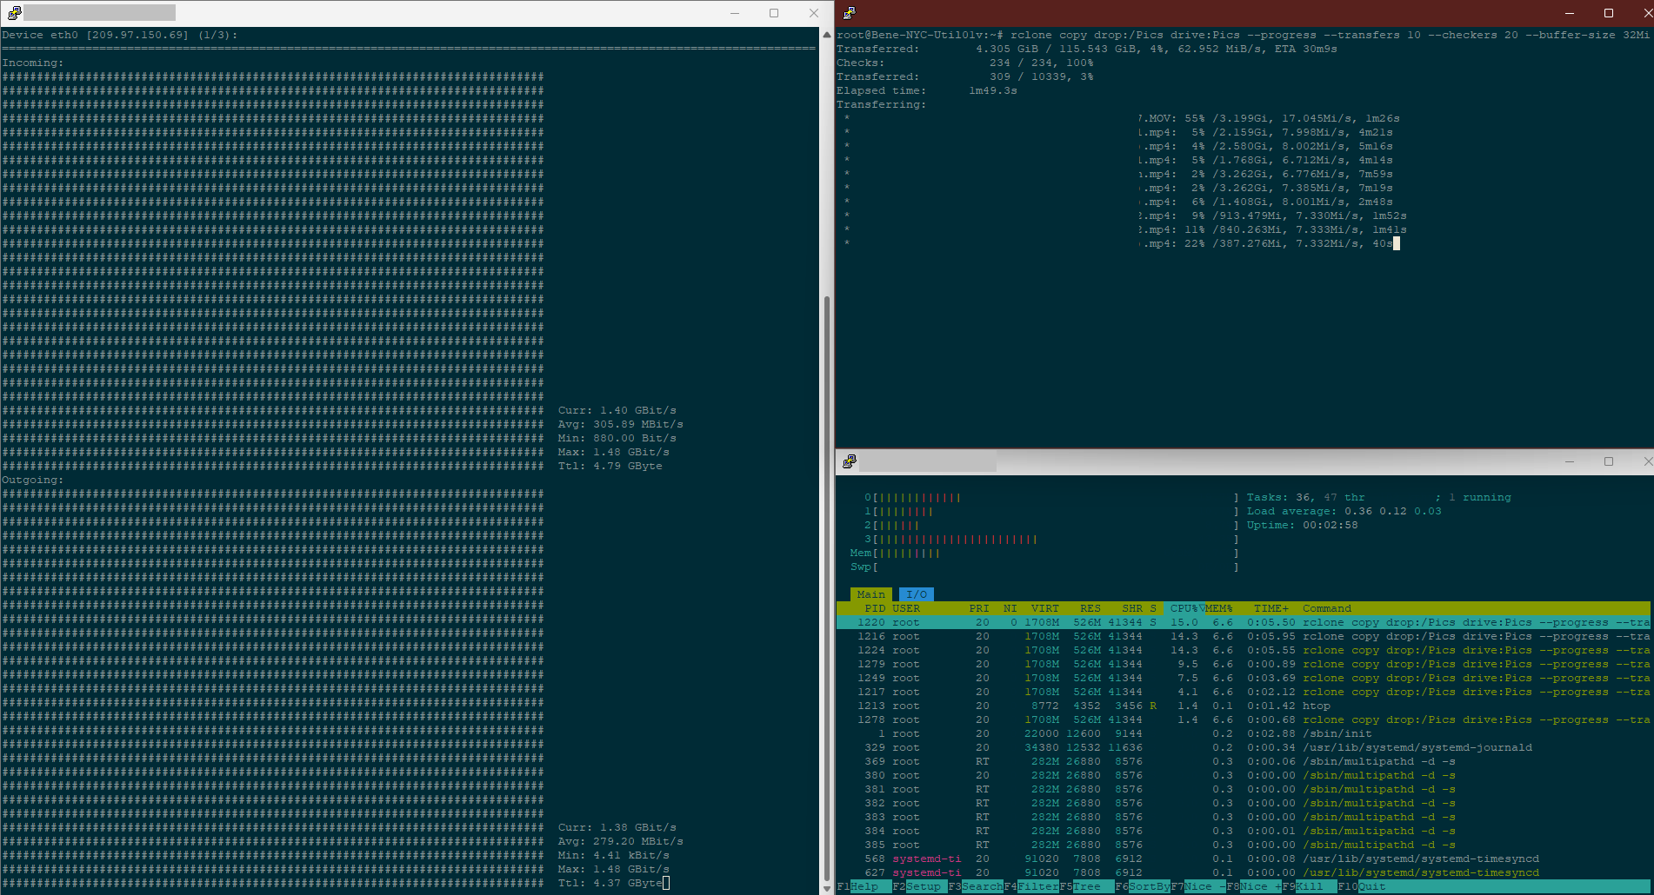Increase priority with the Nice + button

[1252, 885]
